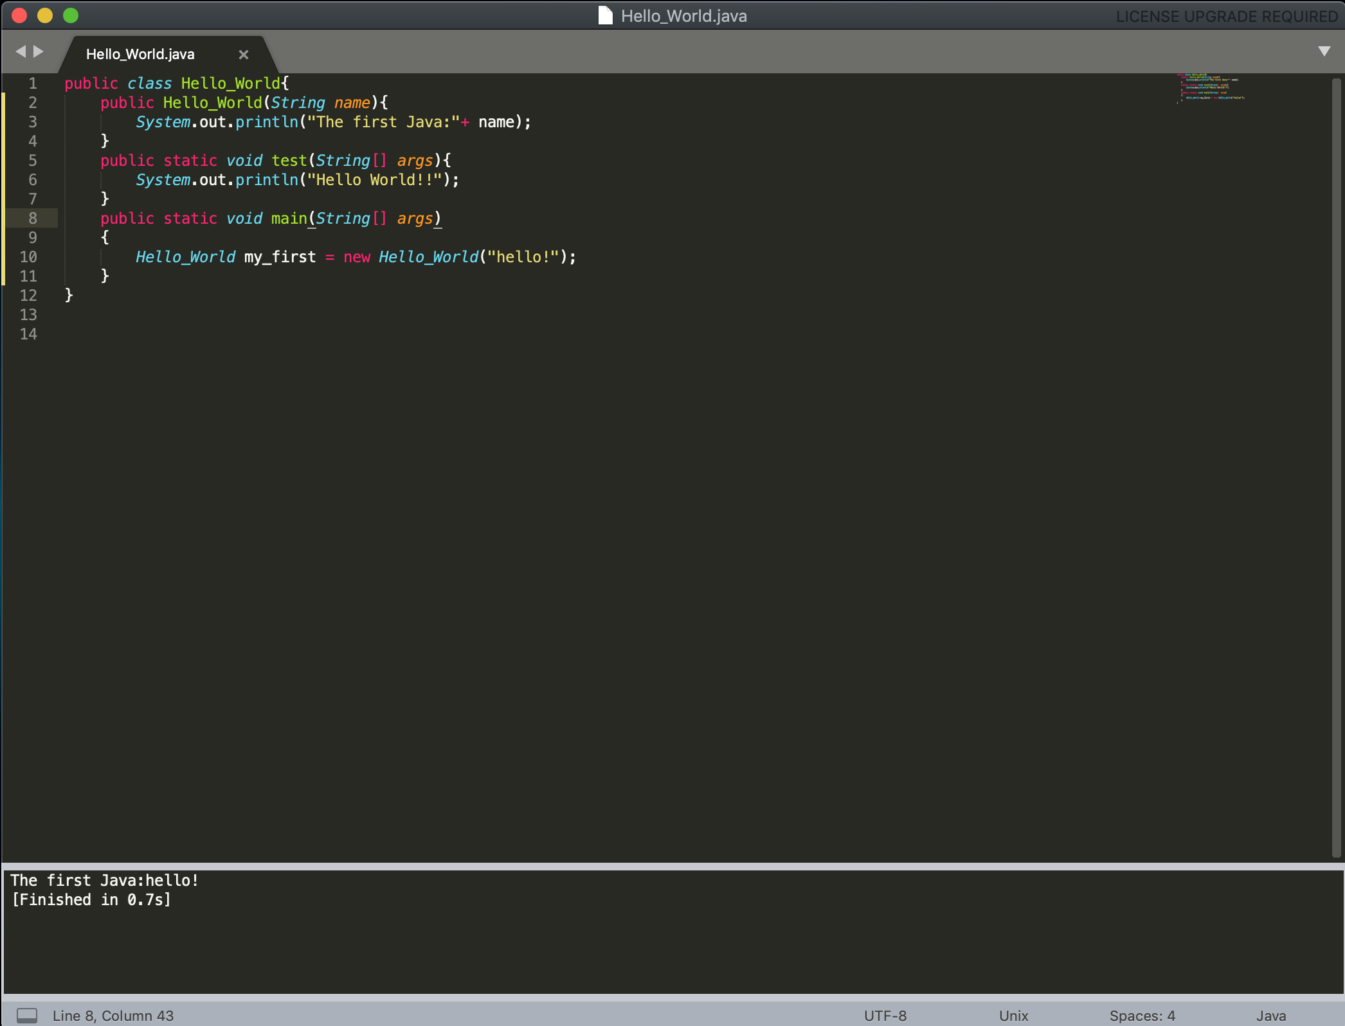The height and width of the screenshot is (1026, 1345).
Task: Click the minimap code preview
Action: [1211, 88]
